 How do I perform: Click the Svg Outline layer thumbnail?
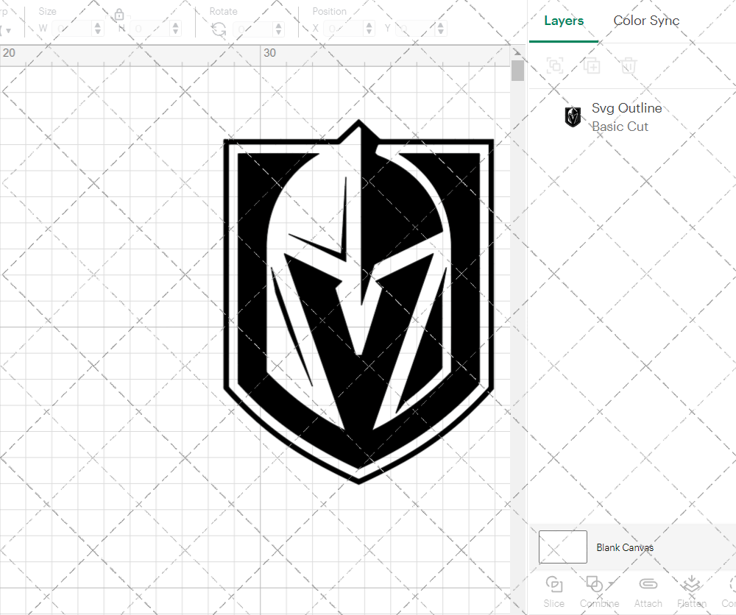coord(573,117)
